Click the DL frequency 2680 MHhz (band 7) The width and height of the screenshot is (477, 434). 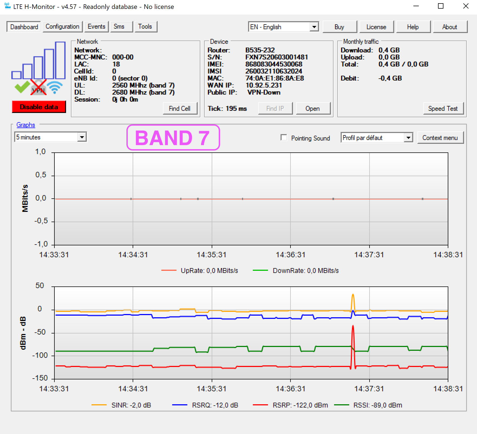pos(143,92)
